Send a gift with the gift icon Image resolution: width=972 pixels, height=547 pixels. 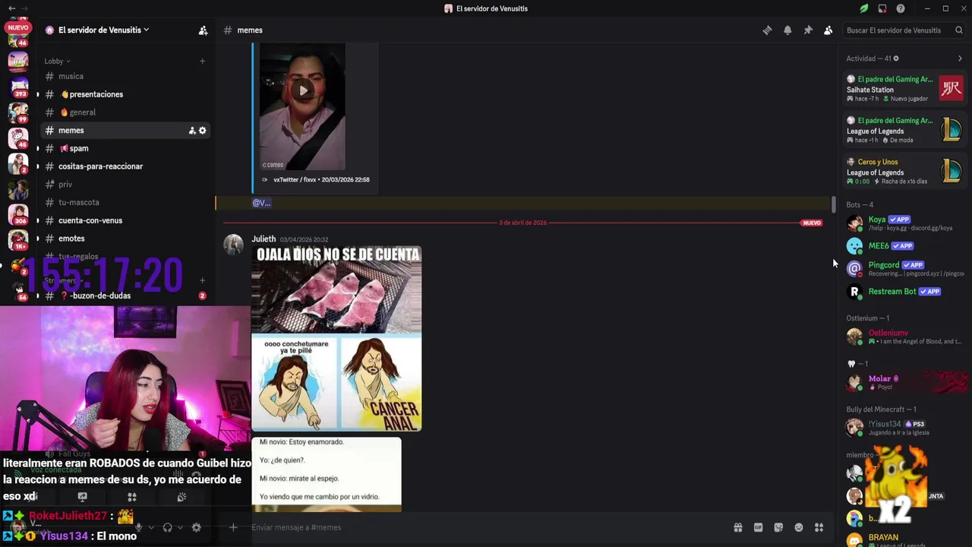click(x=737, y=527)
